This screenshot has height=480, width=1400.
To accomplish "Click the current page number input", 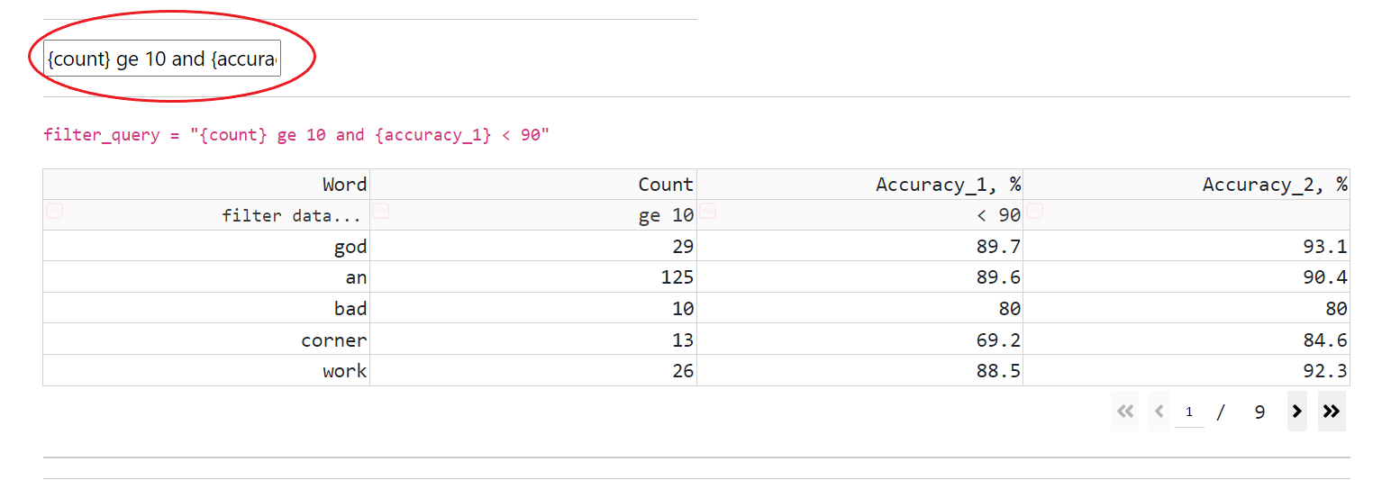I will coord(1189,412).
